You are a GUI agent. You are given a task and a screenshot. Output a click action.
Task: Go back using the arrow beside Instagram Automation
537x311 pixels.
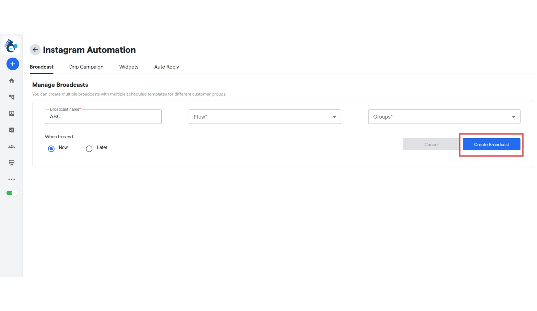[35, 50]
